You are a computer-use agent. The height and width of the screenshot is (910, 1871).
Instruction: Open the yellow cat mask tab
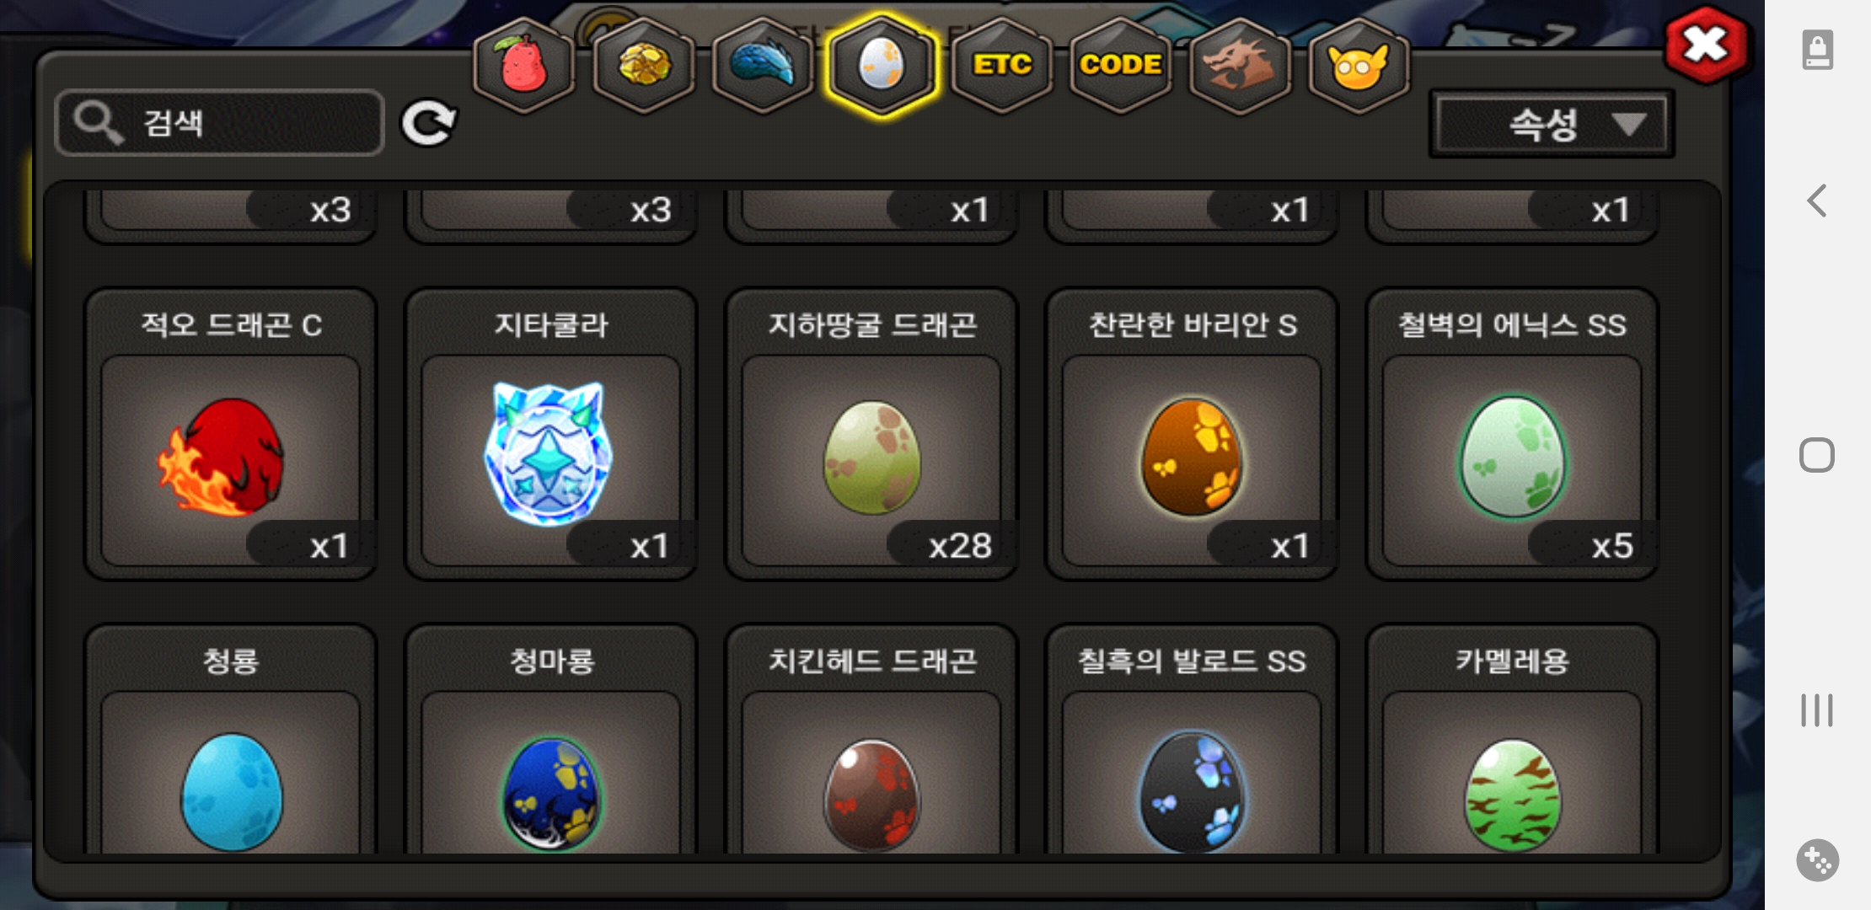click(x=1359, y=65)
